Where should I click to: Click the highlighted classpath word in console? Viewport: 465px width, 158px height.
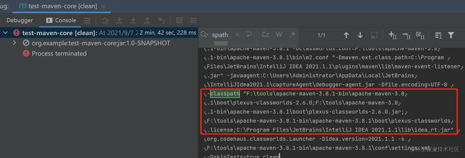pos(225,94)
